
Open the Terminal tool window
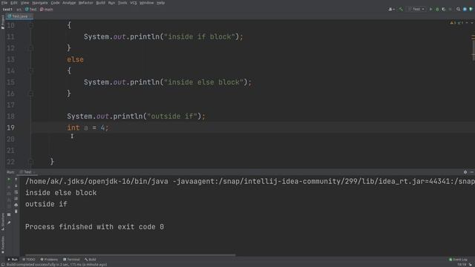[71, 260]
